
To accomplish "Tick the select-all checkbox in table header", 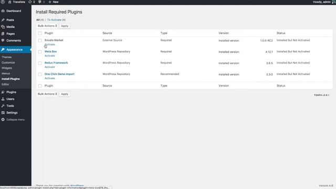I will (x=40, y=33).
